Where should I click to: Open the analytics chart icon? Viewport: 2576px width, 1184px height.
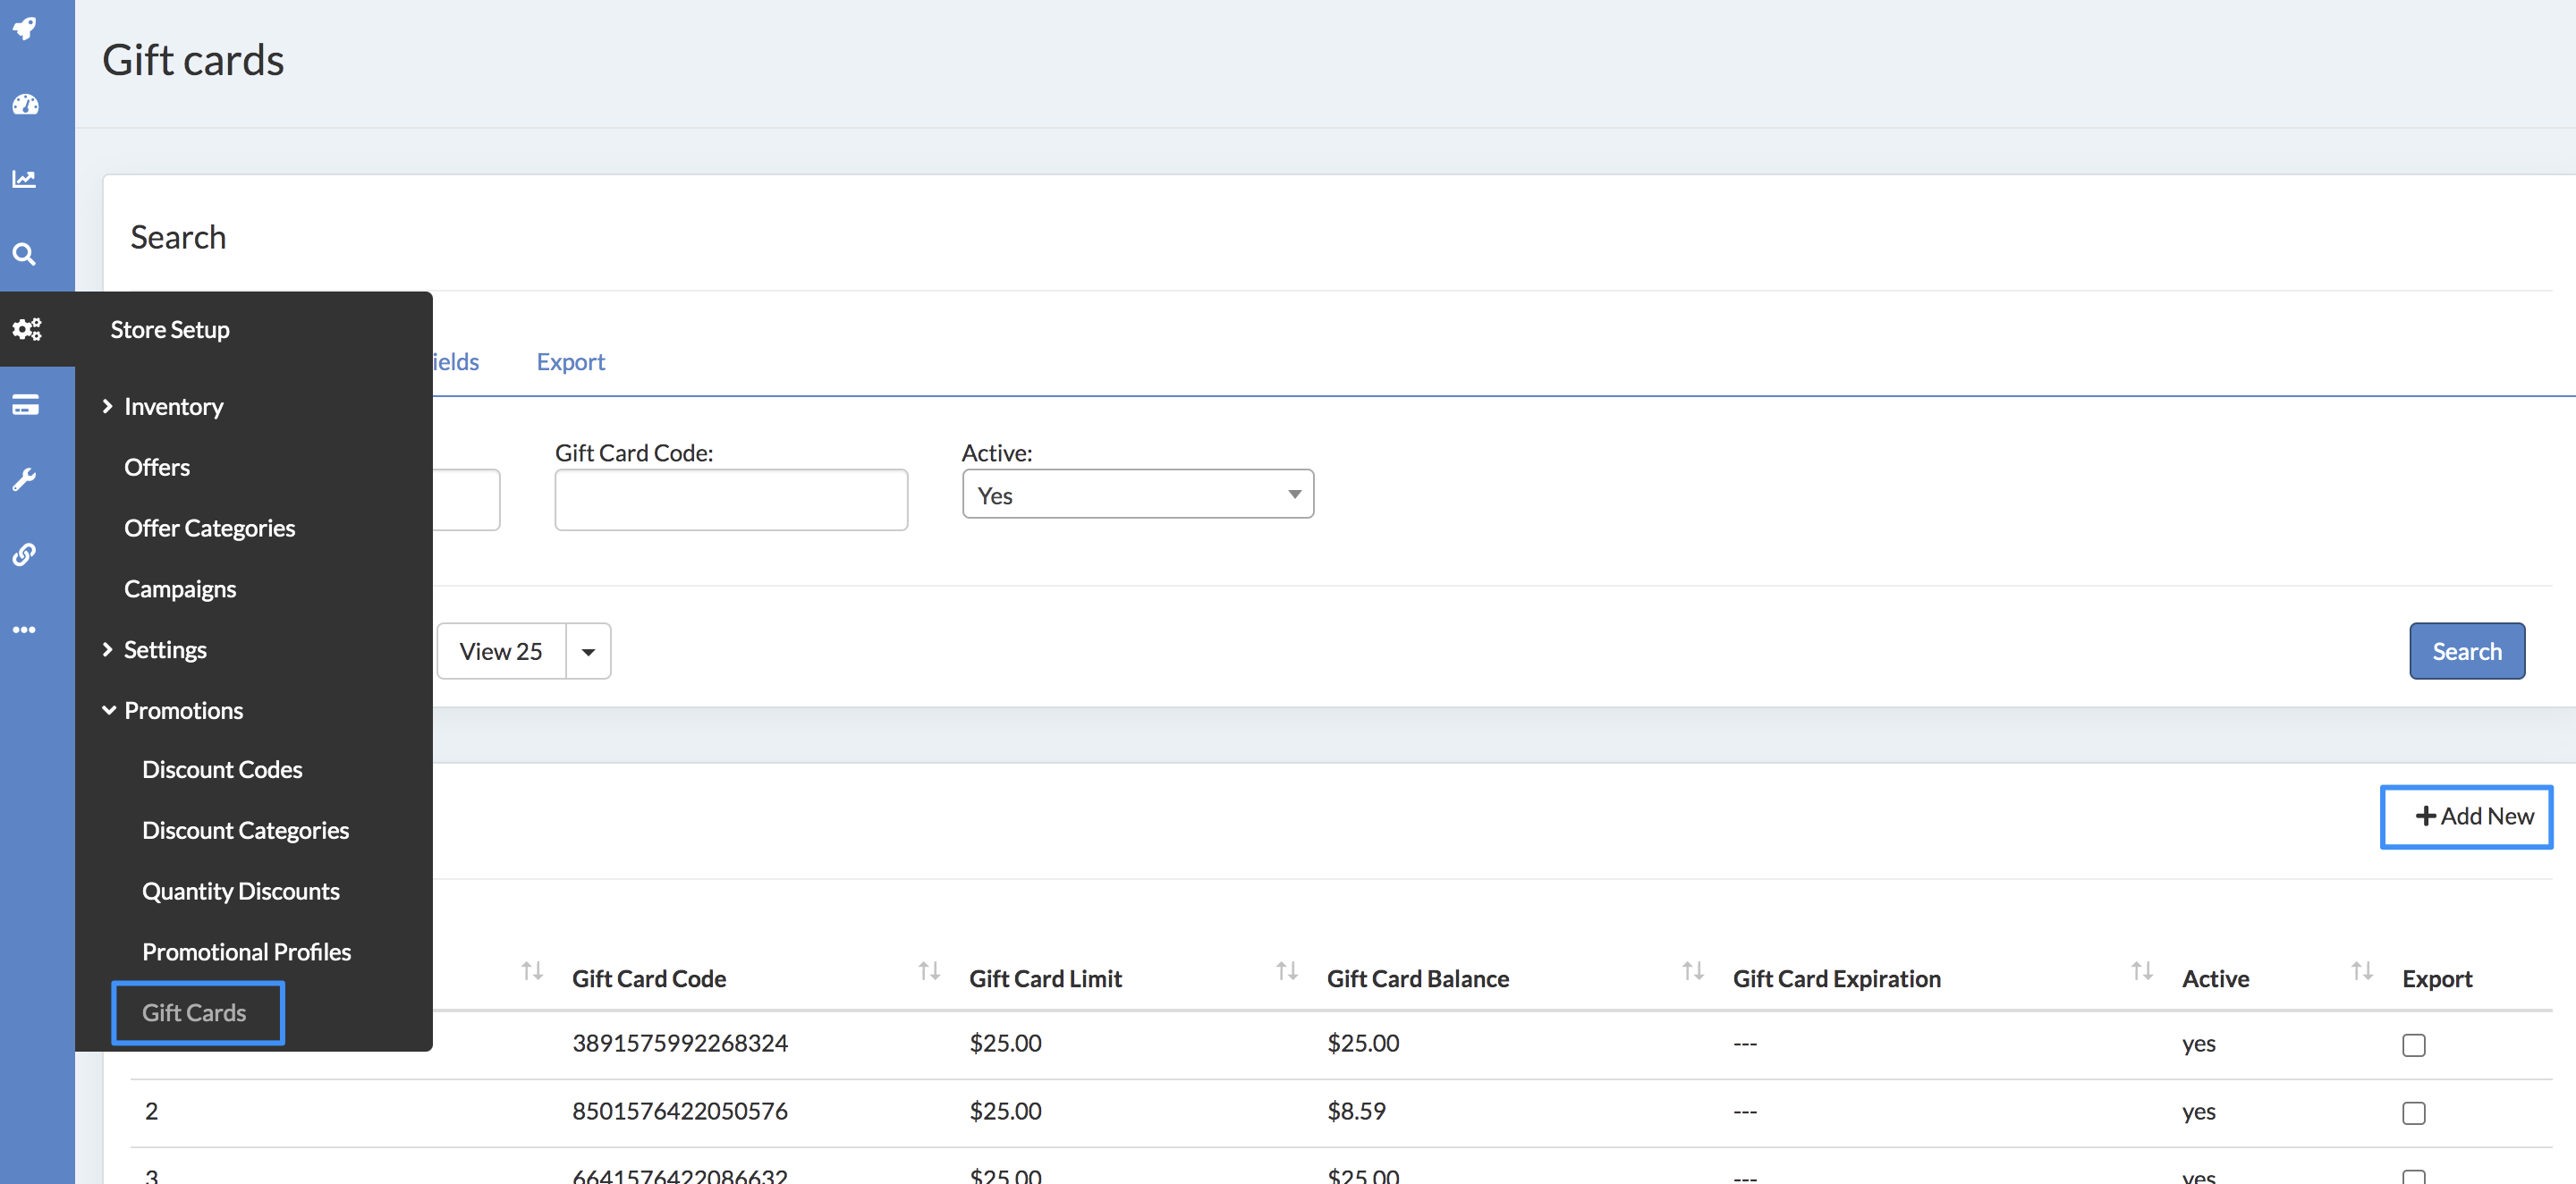click(x=26, y=179)
